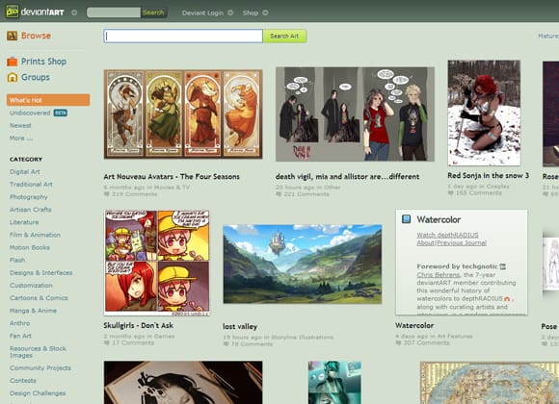Select Undiscovered in sidebar
This screenshot has height=404, width=559.
click(30, 113)
